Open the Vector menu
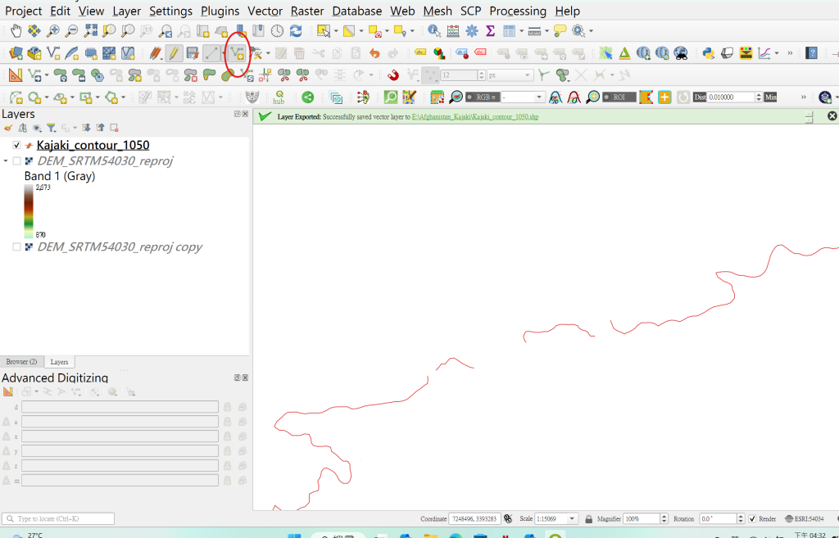The width and height of the screenshot is (839, 538). pyautogui.click(x=265, y=11)
